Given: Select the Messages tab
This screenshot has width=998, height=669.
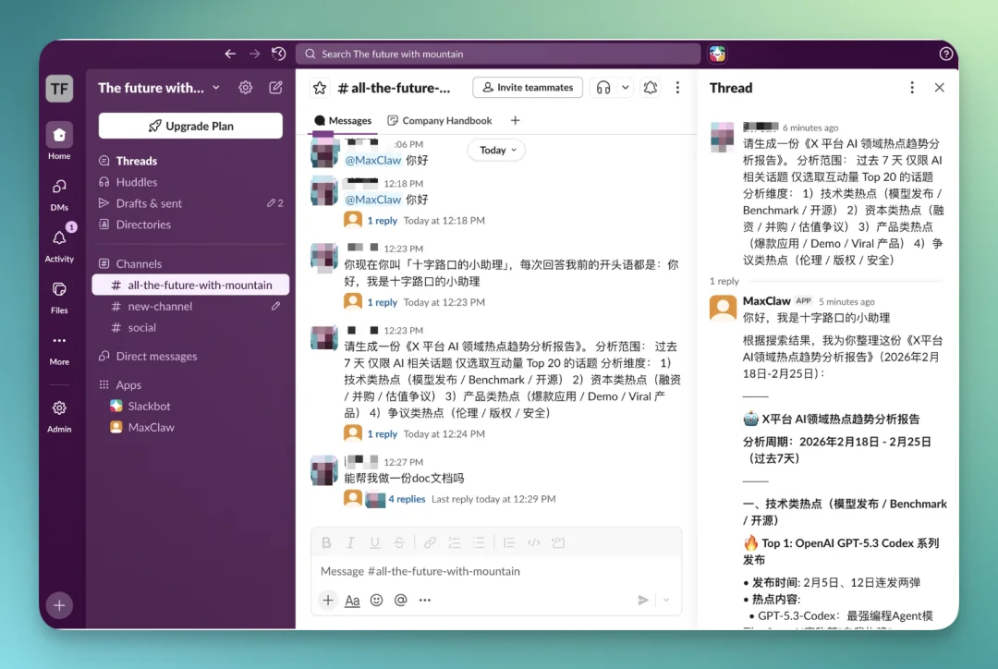Looking at the screenshot, I should click(x=343, y=120).
